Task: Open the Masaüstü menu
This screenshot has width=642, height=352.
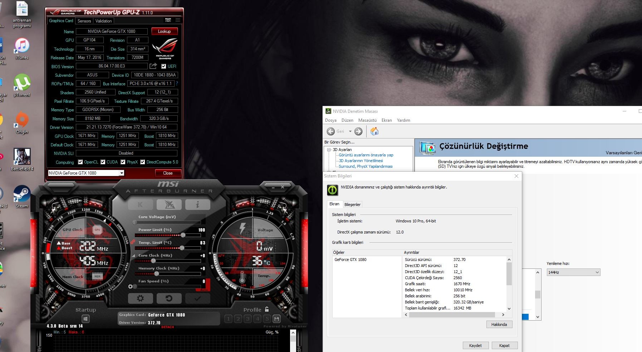Action: tap(367, 120)
